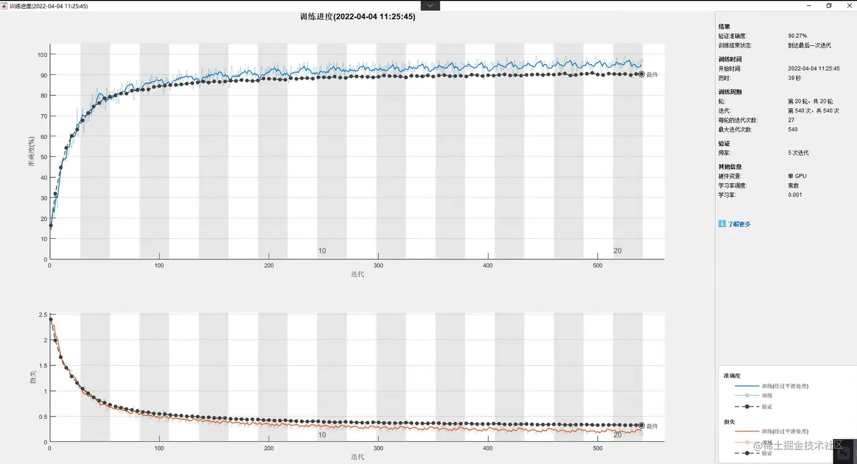857x464 pixels.
Task: Click the epoch 10 label on the loss plot
Action: coord(322,435)
